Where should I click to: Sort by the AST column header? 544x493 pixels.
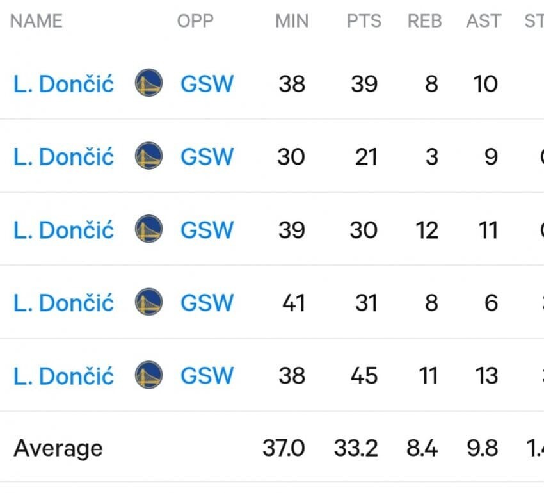[483, 21]
